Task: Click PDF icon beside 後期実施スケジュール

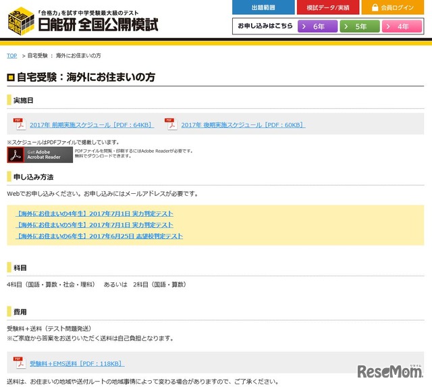Action: [x=171, y=124]
